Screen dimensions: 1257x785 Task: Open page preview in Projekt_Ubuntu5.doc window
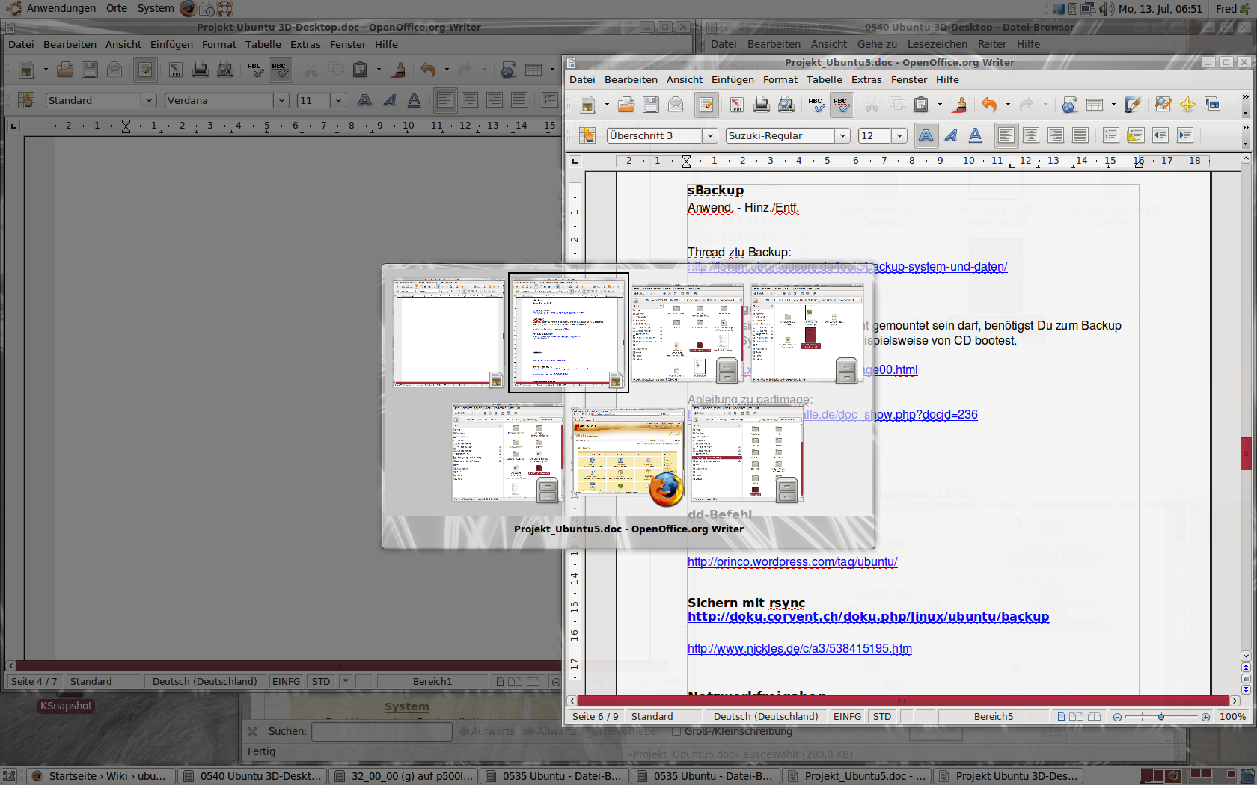[786, 105]
